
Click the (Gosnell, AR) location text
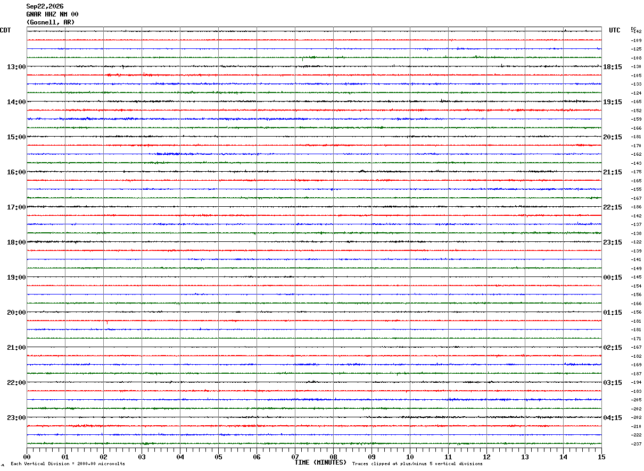click(51, 22)
